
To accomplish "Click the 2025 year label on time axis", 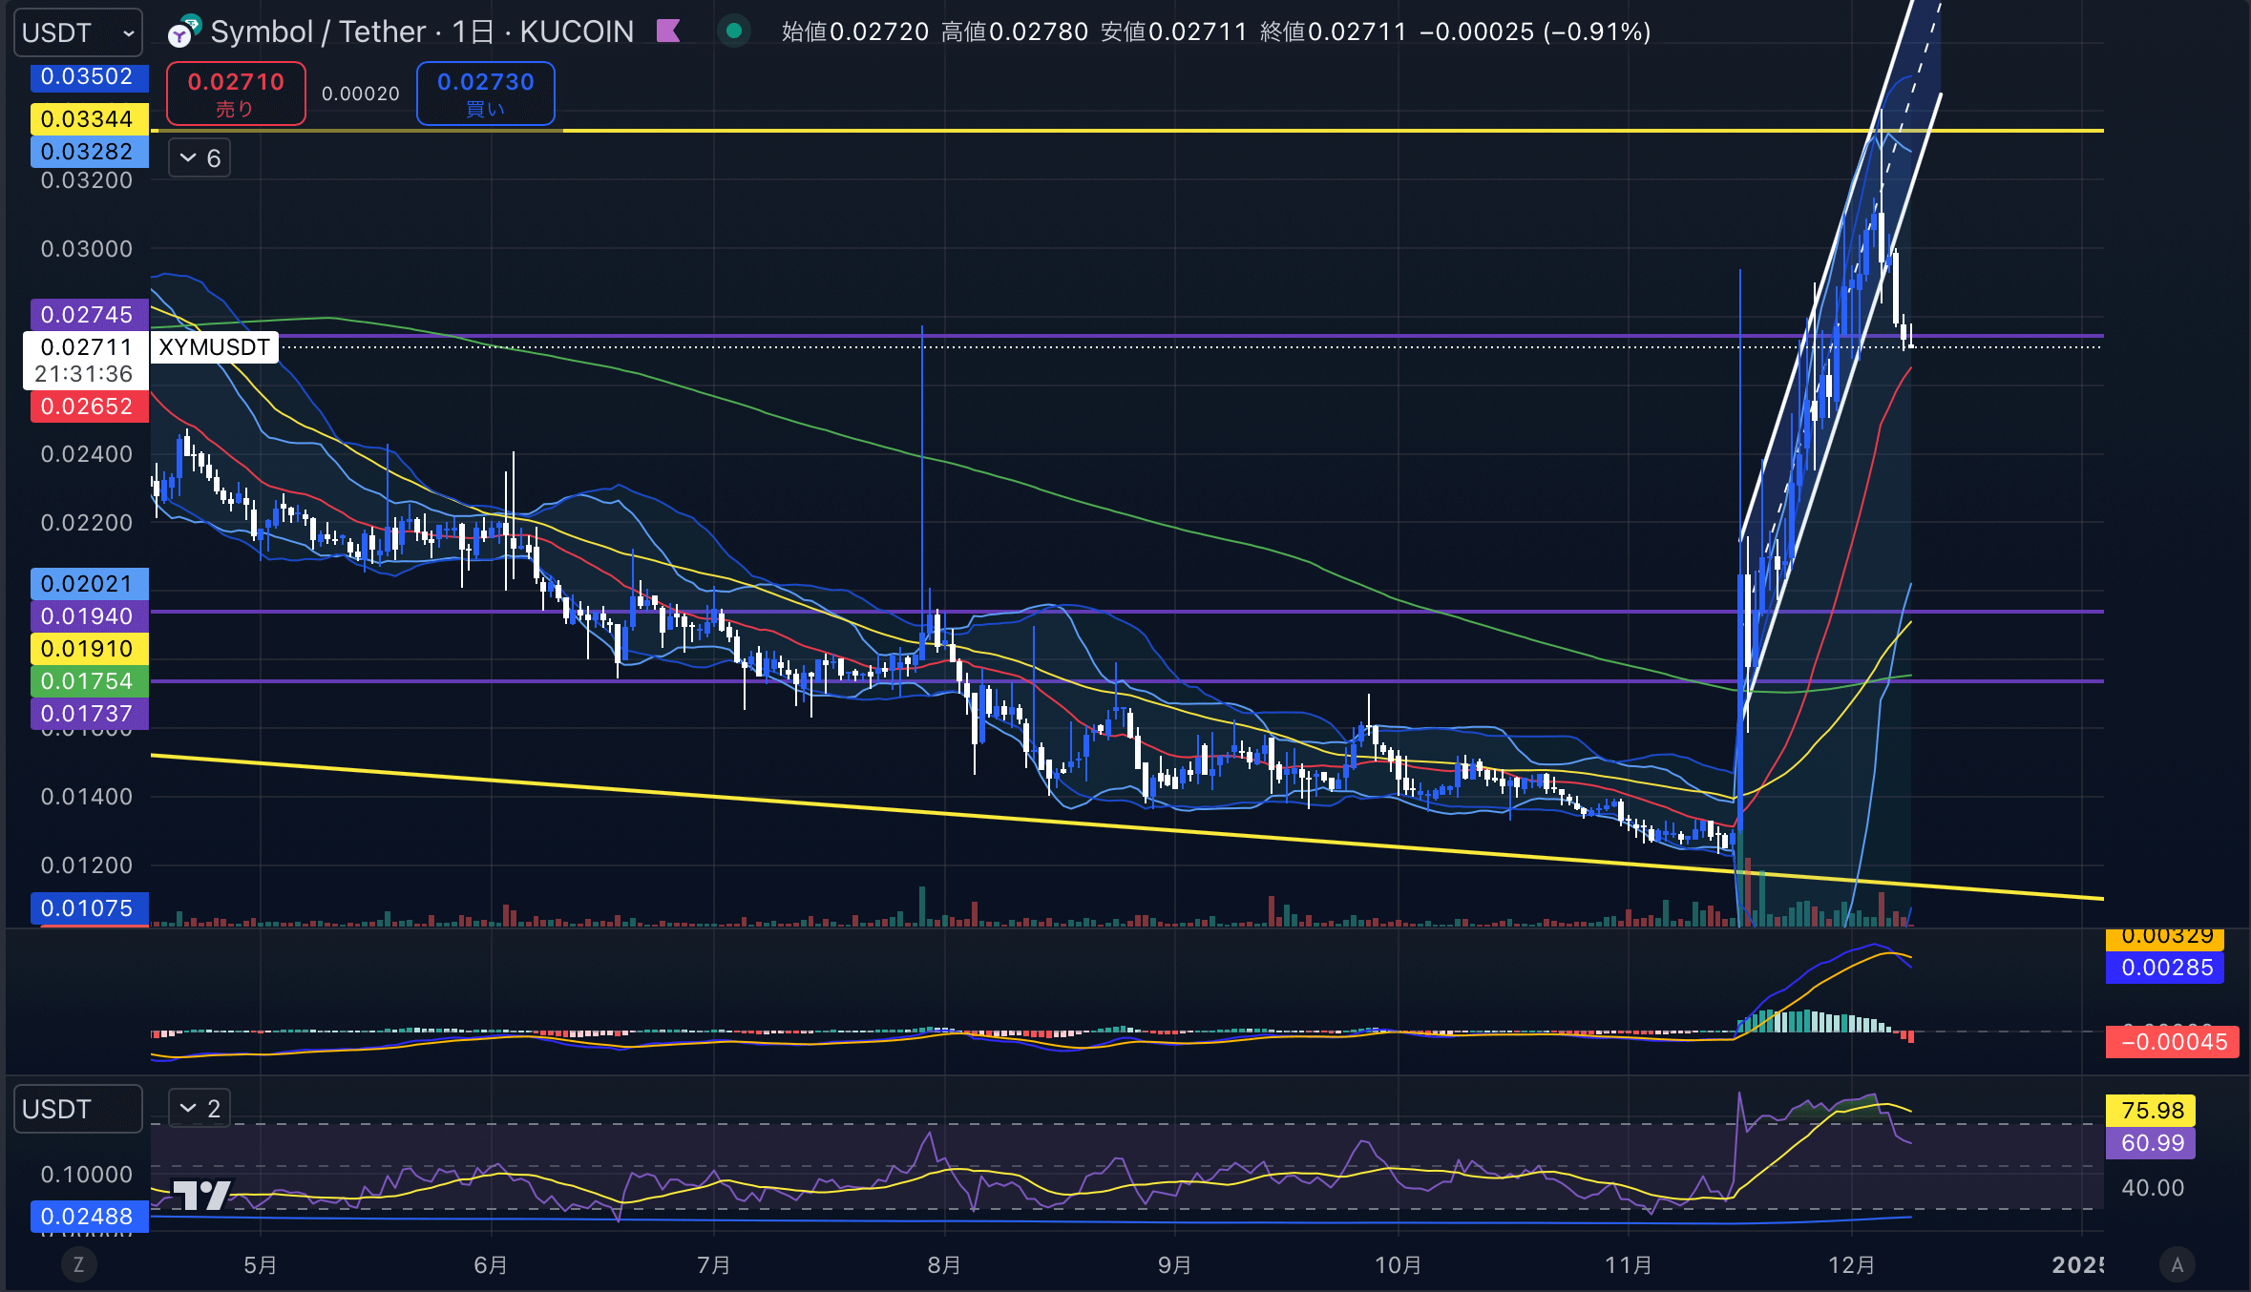I will click(x=2078, y=1265).
